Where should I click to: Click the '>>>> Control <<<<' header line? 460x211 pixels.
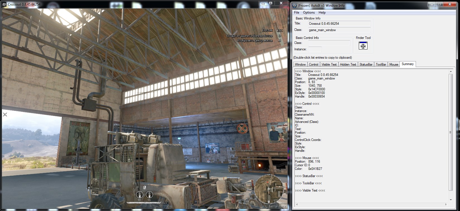coord(307,104)
